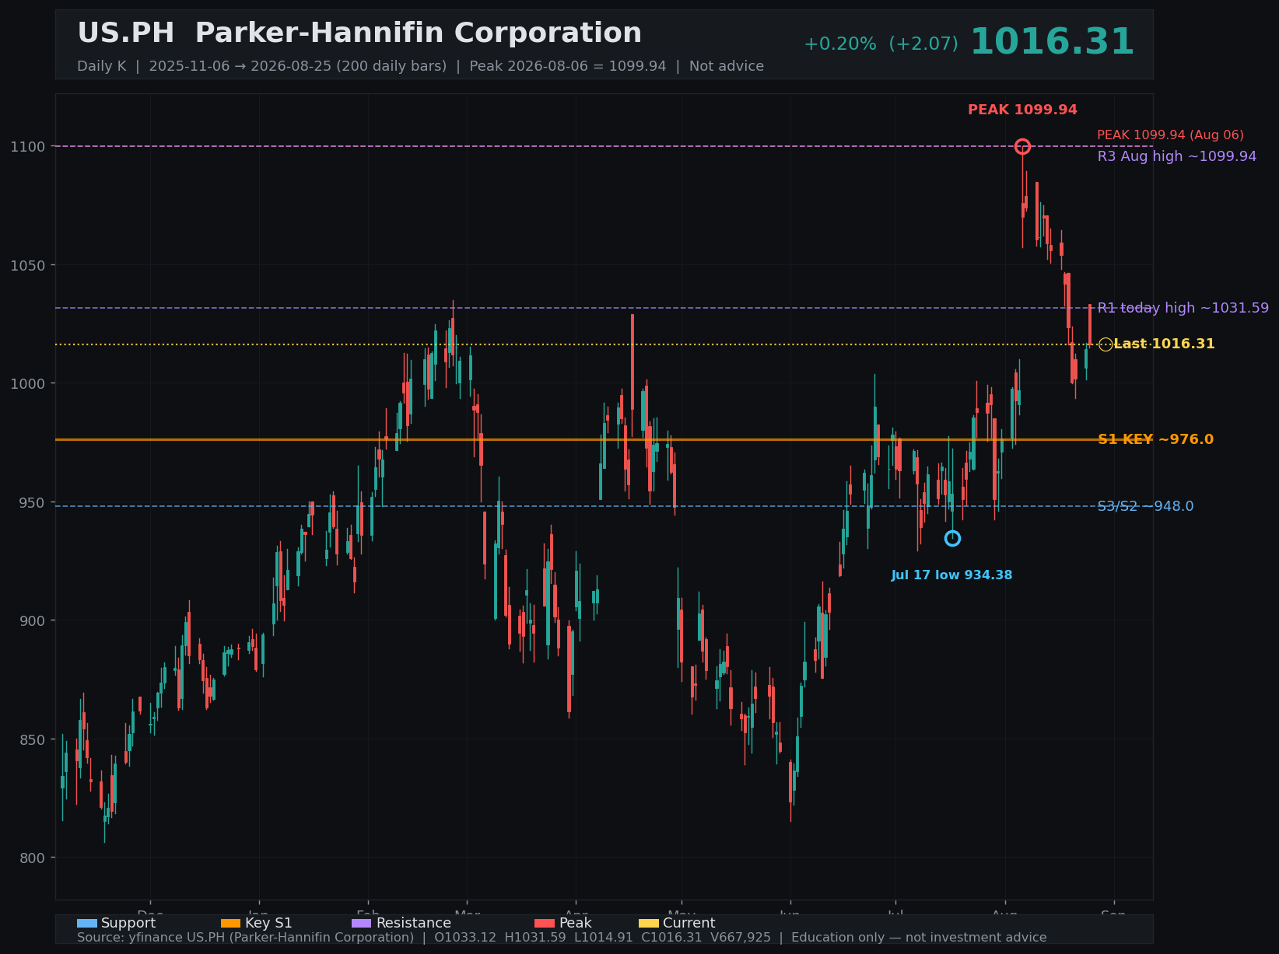The height and width of the screenshot is (954, 1279).
Task: Click the yellow last-price circle marker
Action: [1106, 344]
